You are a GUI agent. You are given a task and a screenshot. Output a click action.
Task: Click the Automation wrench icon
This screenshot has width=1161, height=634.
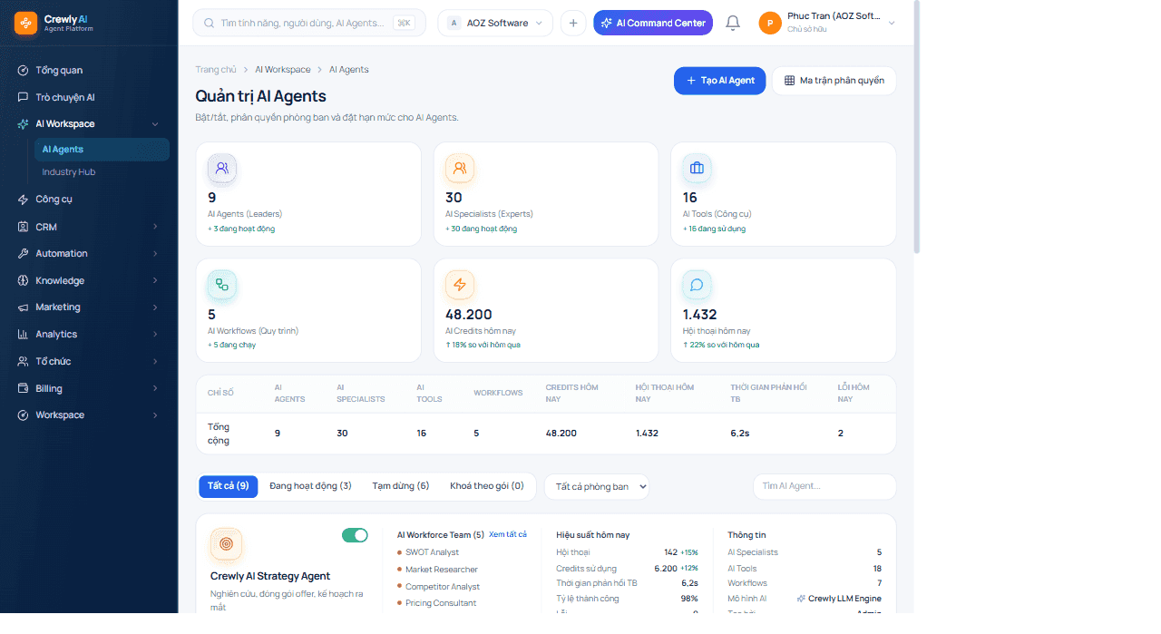coord(23,253)
